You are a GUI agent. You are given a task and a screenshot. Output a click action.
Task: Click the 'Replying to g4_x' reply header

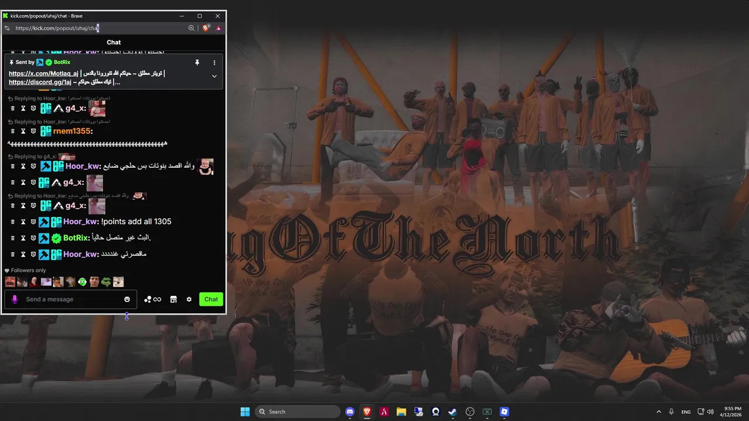pyautogui.click(x=35, y=157)
